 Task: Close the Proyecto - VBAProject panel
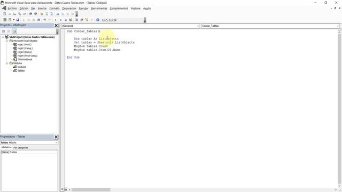tap(56, 26)
